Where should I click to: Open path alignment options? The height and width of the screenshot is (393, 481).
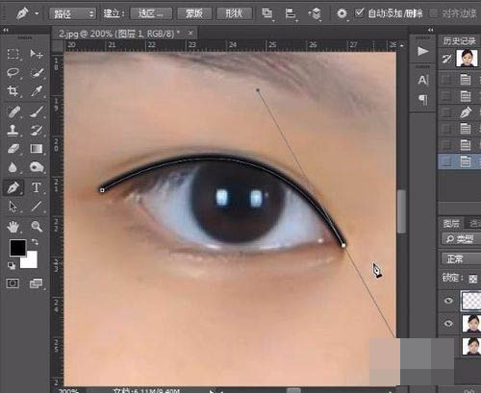coord(291,13)
